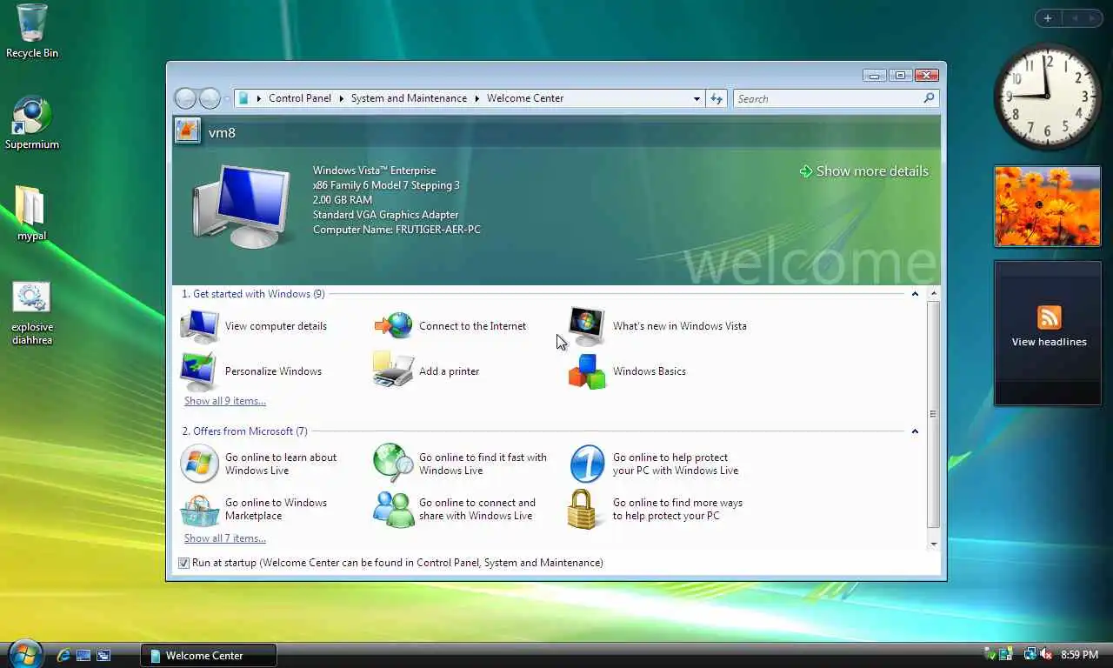Click the search magnifier icon

coord(929,98)
